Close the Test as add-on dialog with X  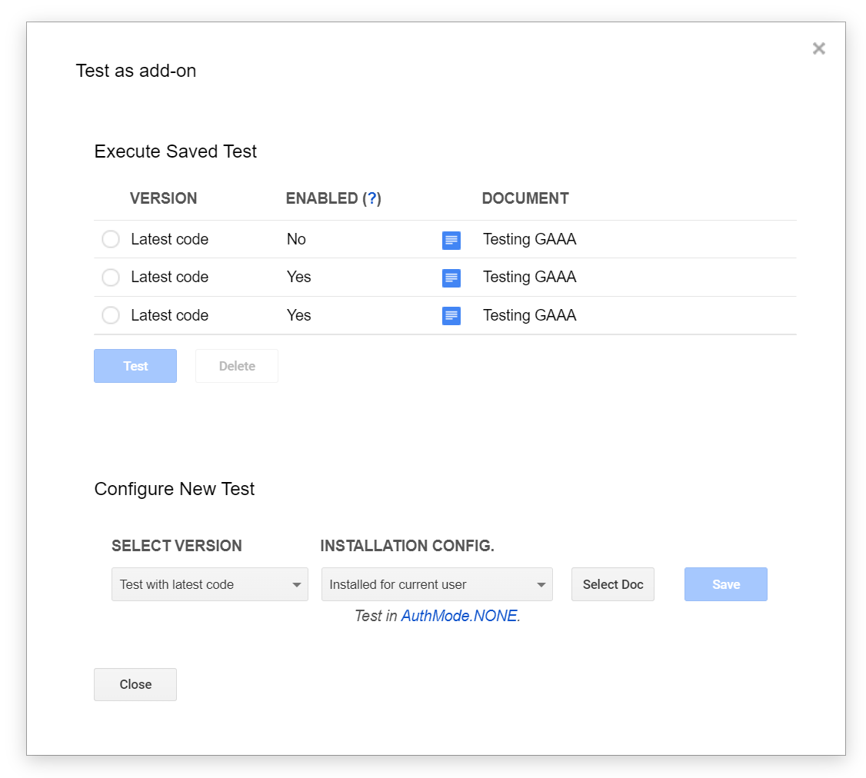(x=818, y=48)
